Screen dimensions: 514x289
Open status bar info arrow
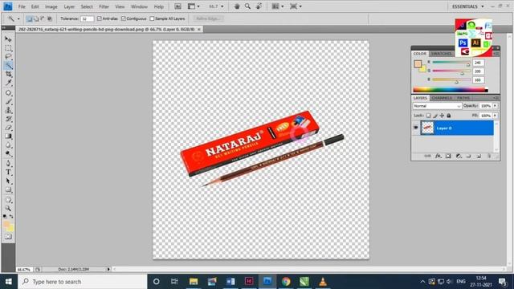[108, 269]
